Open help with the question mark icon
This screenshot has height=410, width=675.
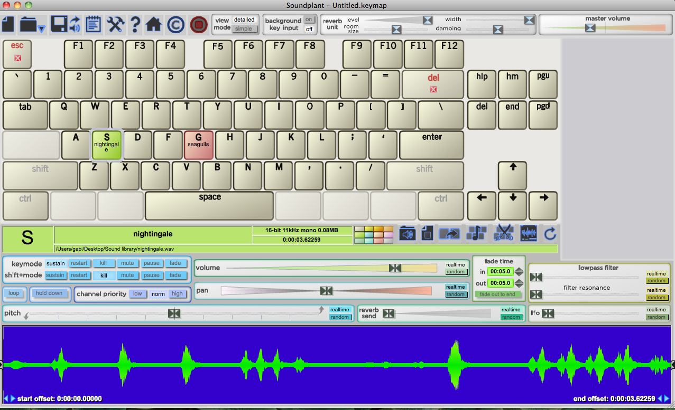[135, 24]
